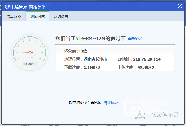The image size is (186, 126).
Task: Open the 流量监控 tab
Action: [14, 17]
